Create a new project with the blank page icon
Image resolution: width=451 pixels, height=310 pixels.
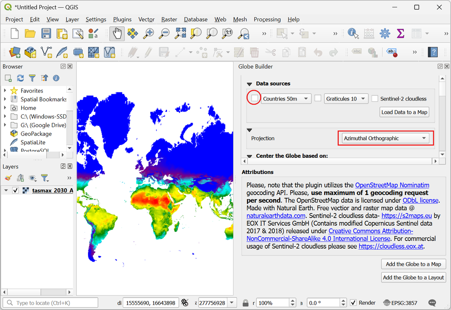click(x=14, y=34)
